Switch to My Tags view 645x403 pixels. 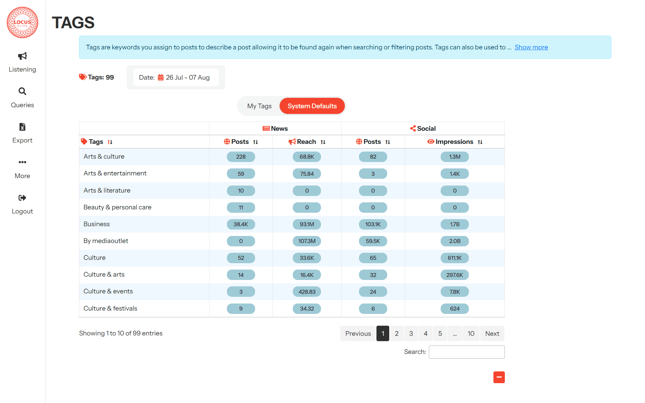[259, 106]
